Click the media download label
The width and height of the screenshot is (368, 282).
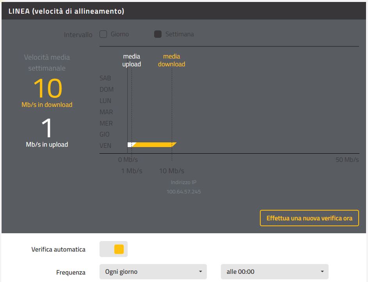(x=172, y=60)
